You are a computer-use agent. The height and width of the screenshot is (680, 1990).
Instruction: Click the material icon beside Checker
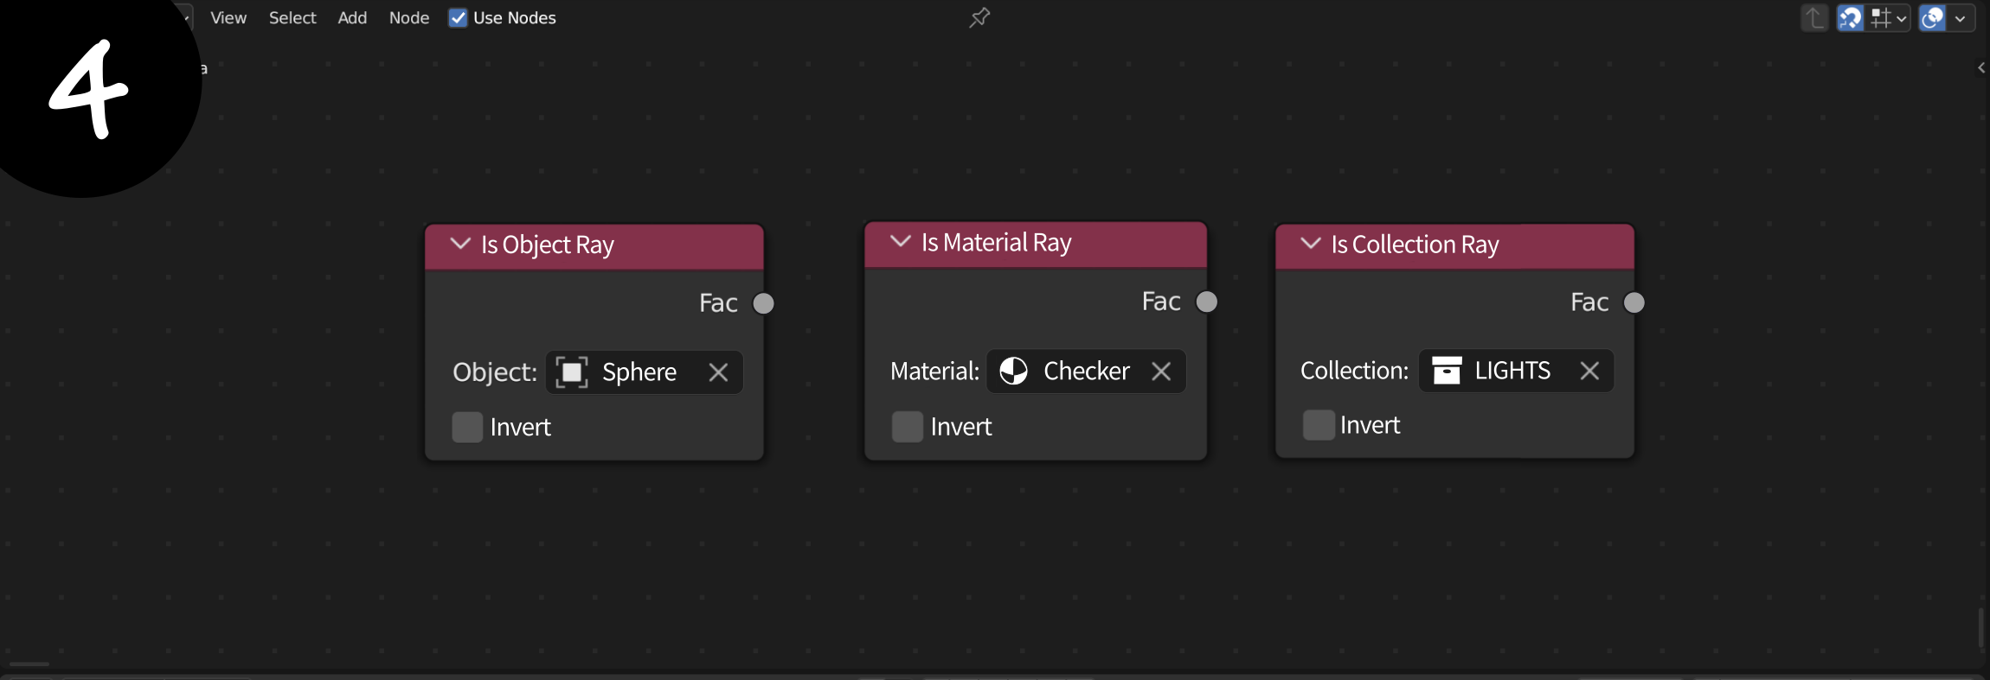coord(1013,371)
